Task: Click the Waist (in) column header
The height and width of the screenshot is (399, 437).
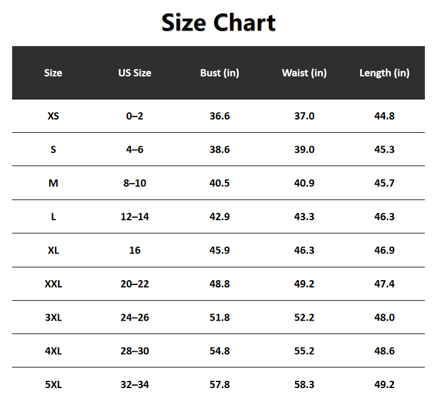Action: [304, 73]
